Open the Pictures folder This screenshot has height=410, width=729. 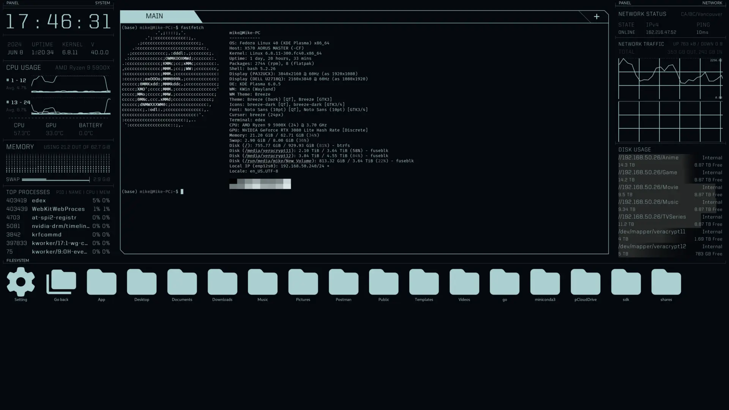(303, 282)
